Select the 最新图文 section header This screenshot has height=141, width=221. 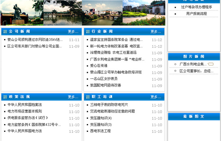194,116
